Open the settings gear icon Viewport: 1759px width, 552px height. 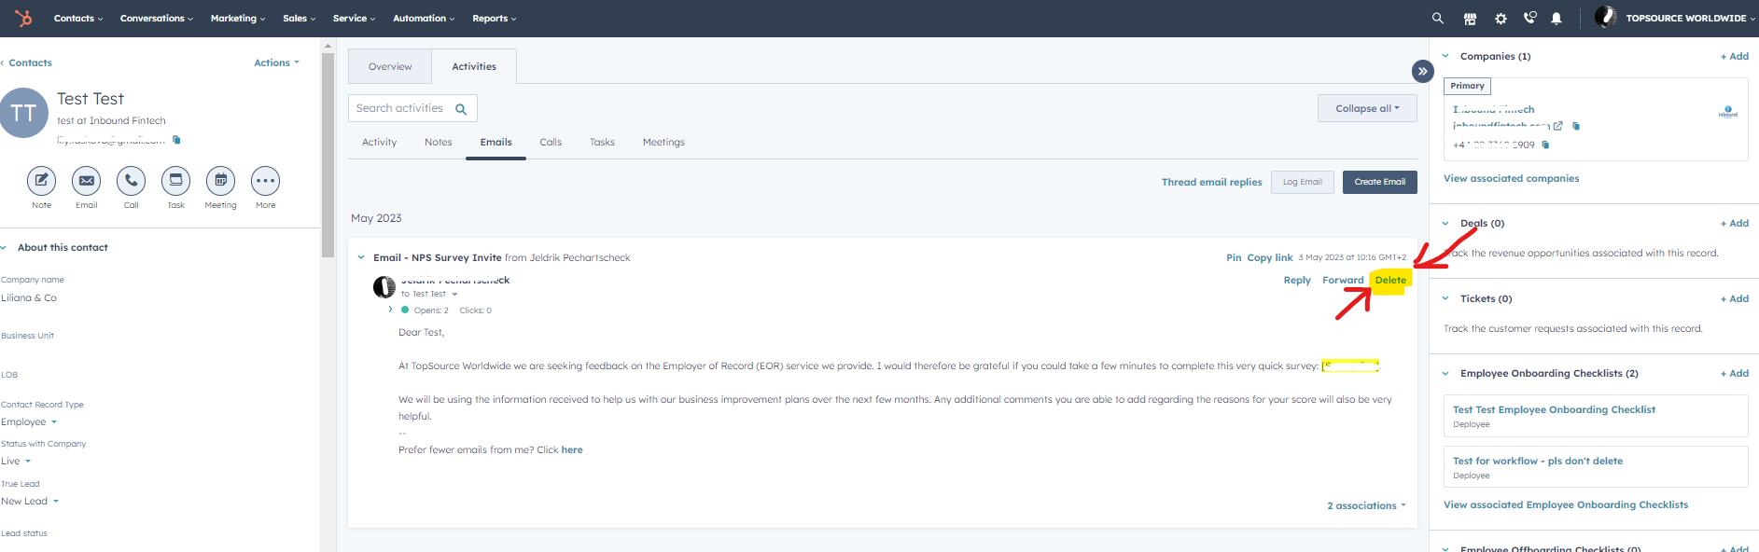[1501, 19]
